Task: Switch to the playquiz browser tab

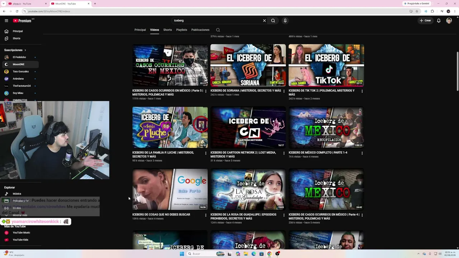Action: tap(27, 4)
